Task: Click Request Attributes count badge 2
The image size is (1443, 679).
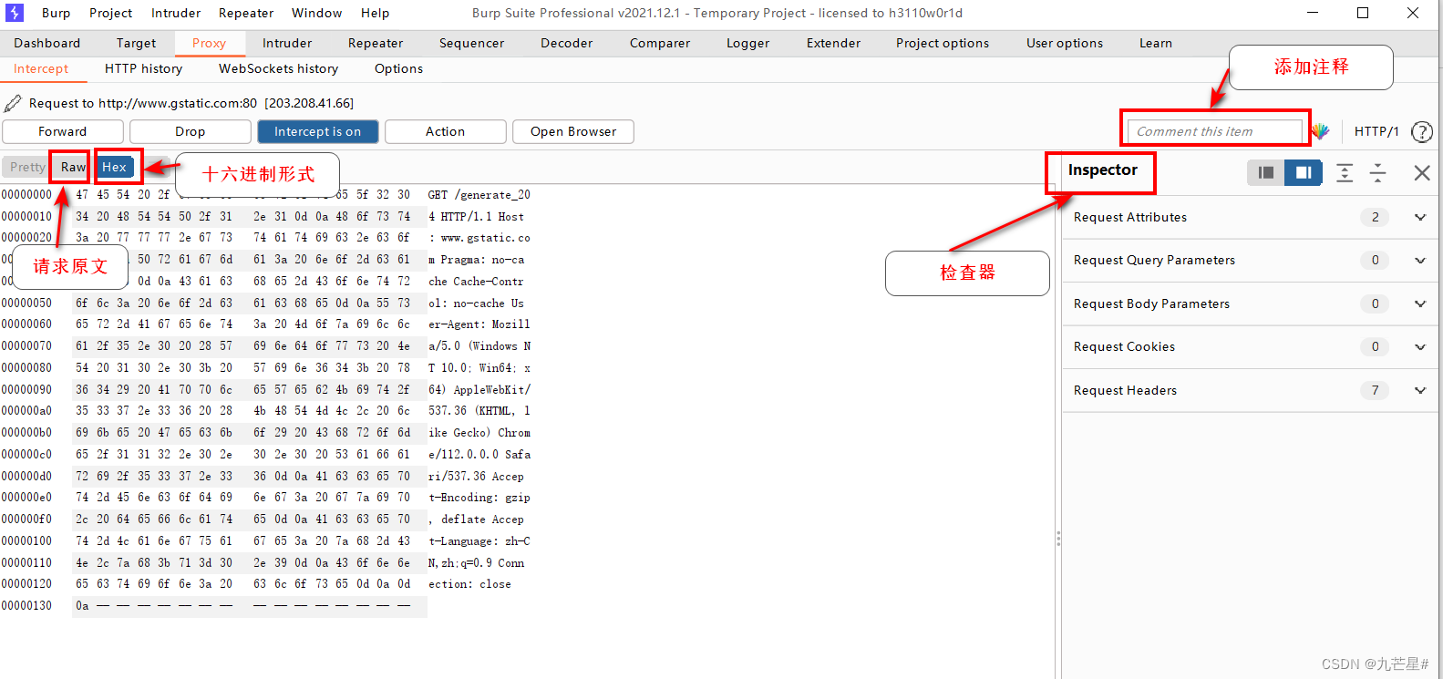Action: tap(1375, 217)
